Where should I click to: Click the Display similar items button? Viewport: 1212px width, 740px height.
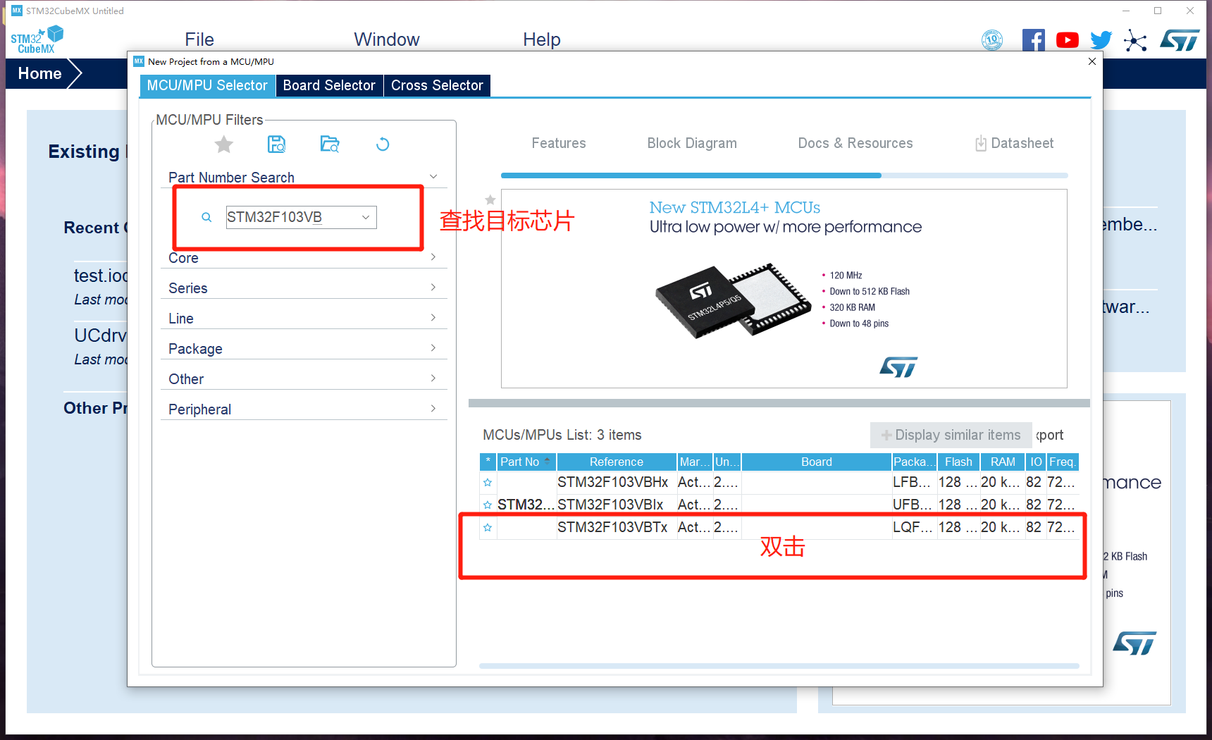(x=951, y=435)
